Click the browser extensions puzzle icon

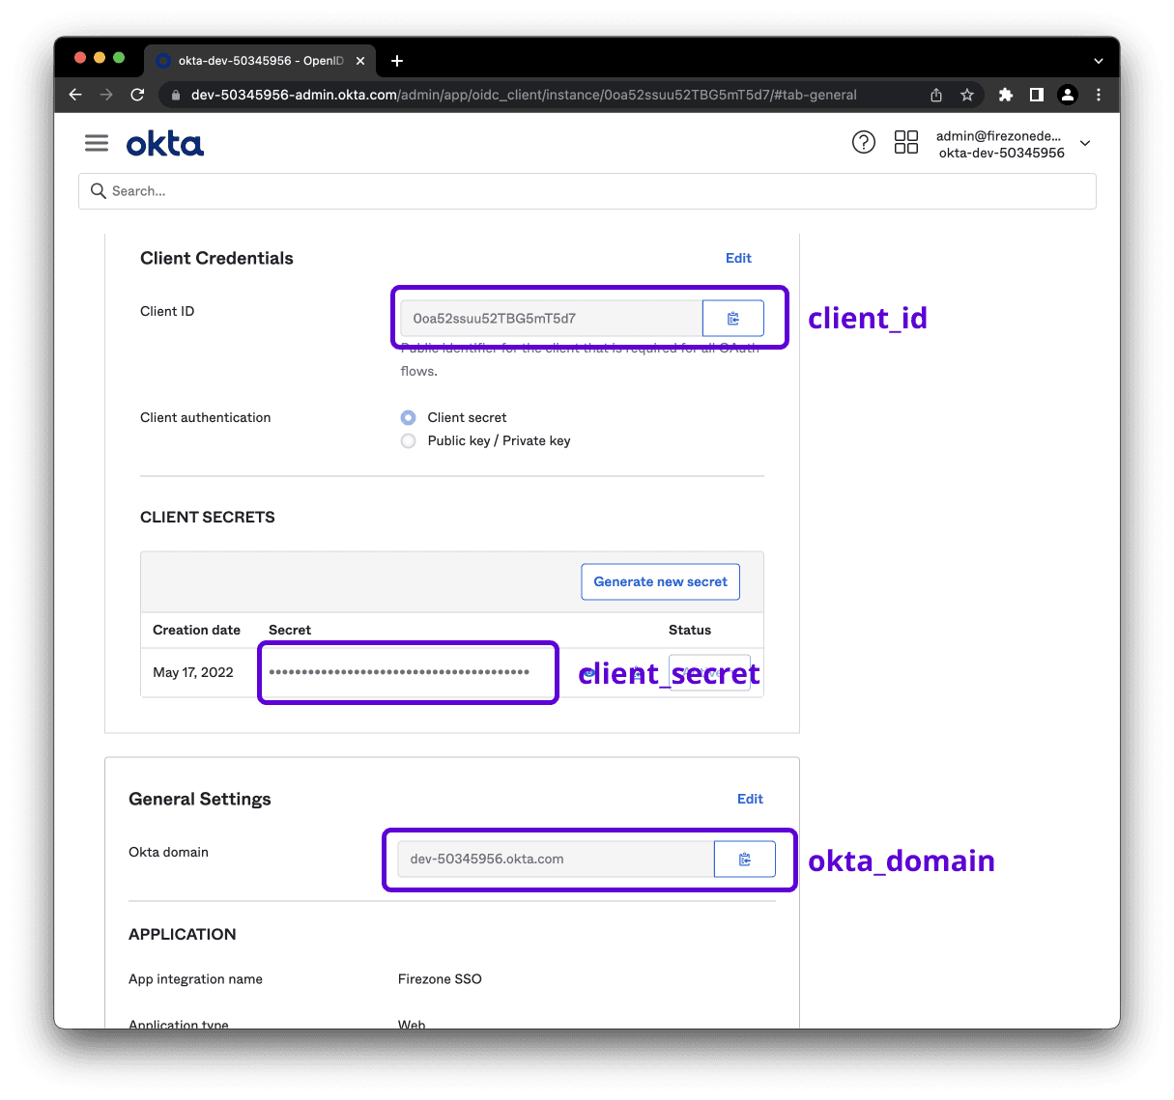coord(1005,95)
